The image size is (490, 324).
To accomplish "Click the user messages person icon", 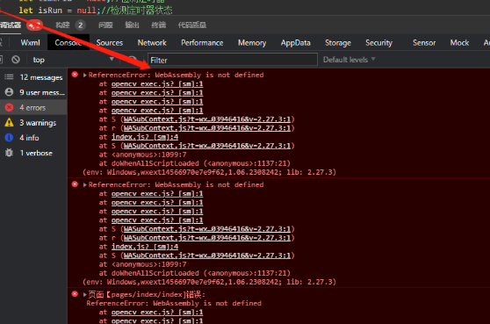I will point(9,92).
